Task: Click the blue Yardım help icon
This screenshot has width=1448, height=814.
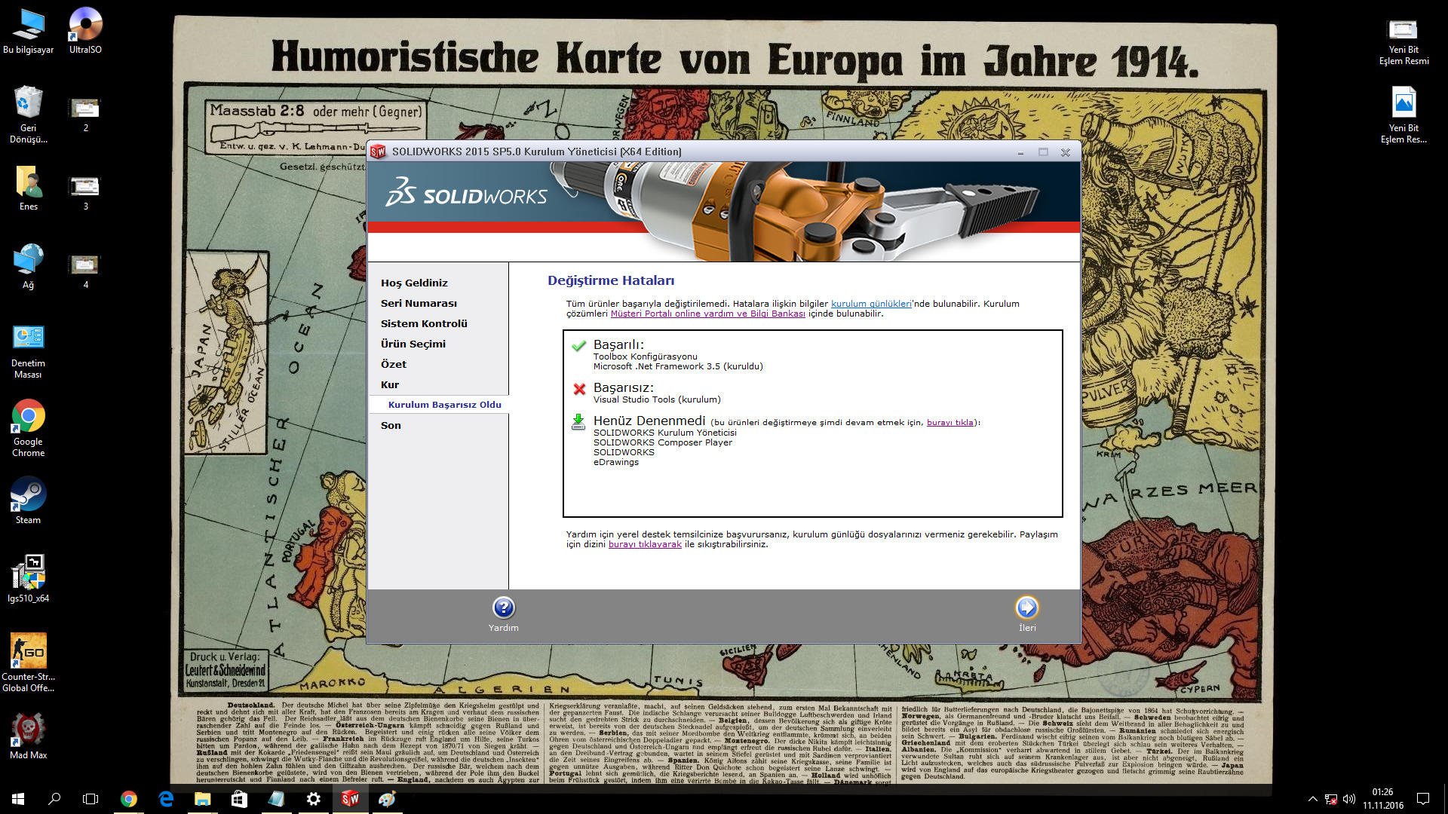Action: tap(503, 607)
